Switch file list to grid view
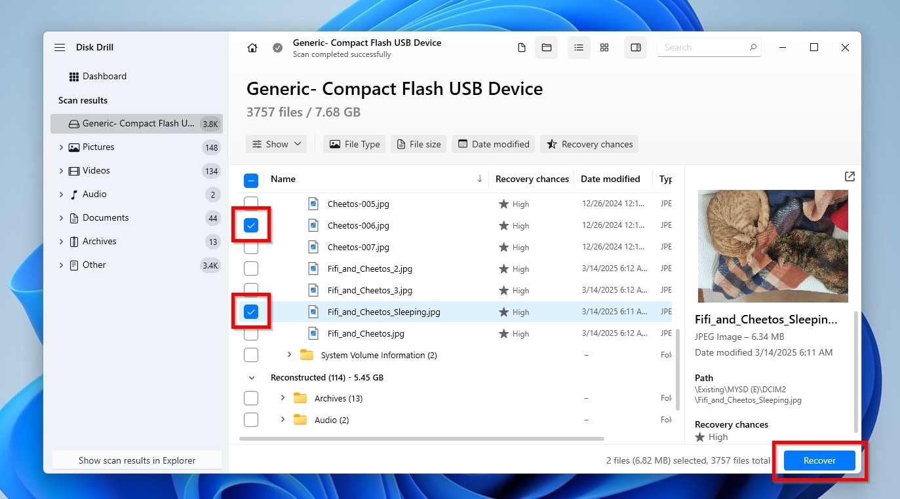The image size is (900, 499). [x=604, y=47]
